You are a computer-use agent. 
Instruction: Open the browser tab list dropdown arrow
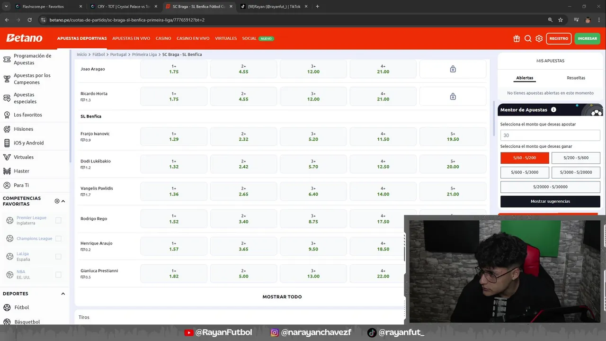(6, 7)
